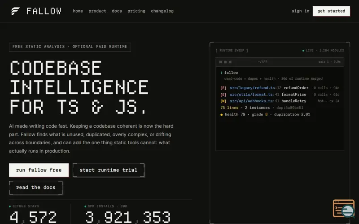The width and height of the screenshot is (359, 224).
Task: Click the 'duplication 2.0%' text
Action: click(x=292, y=114)
